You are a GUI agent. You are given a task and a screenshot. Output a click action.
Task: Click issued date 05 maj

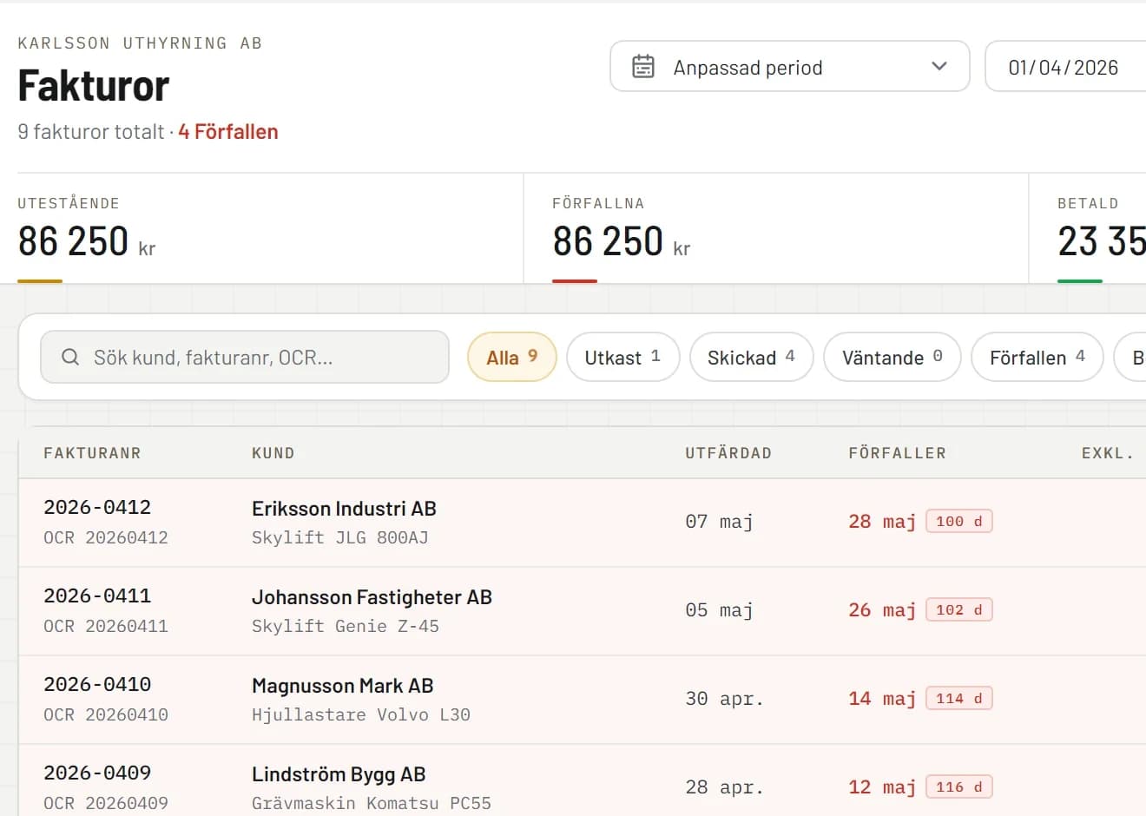(719, 610)
